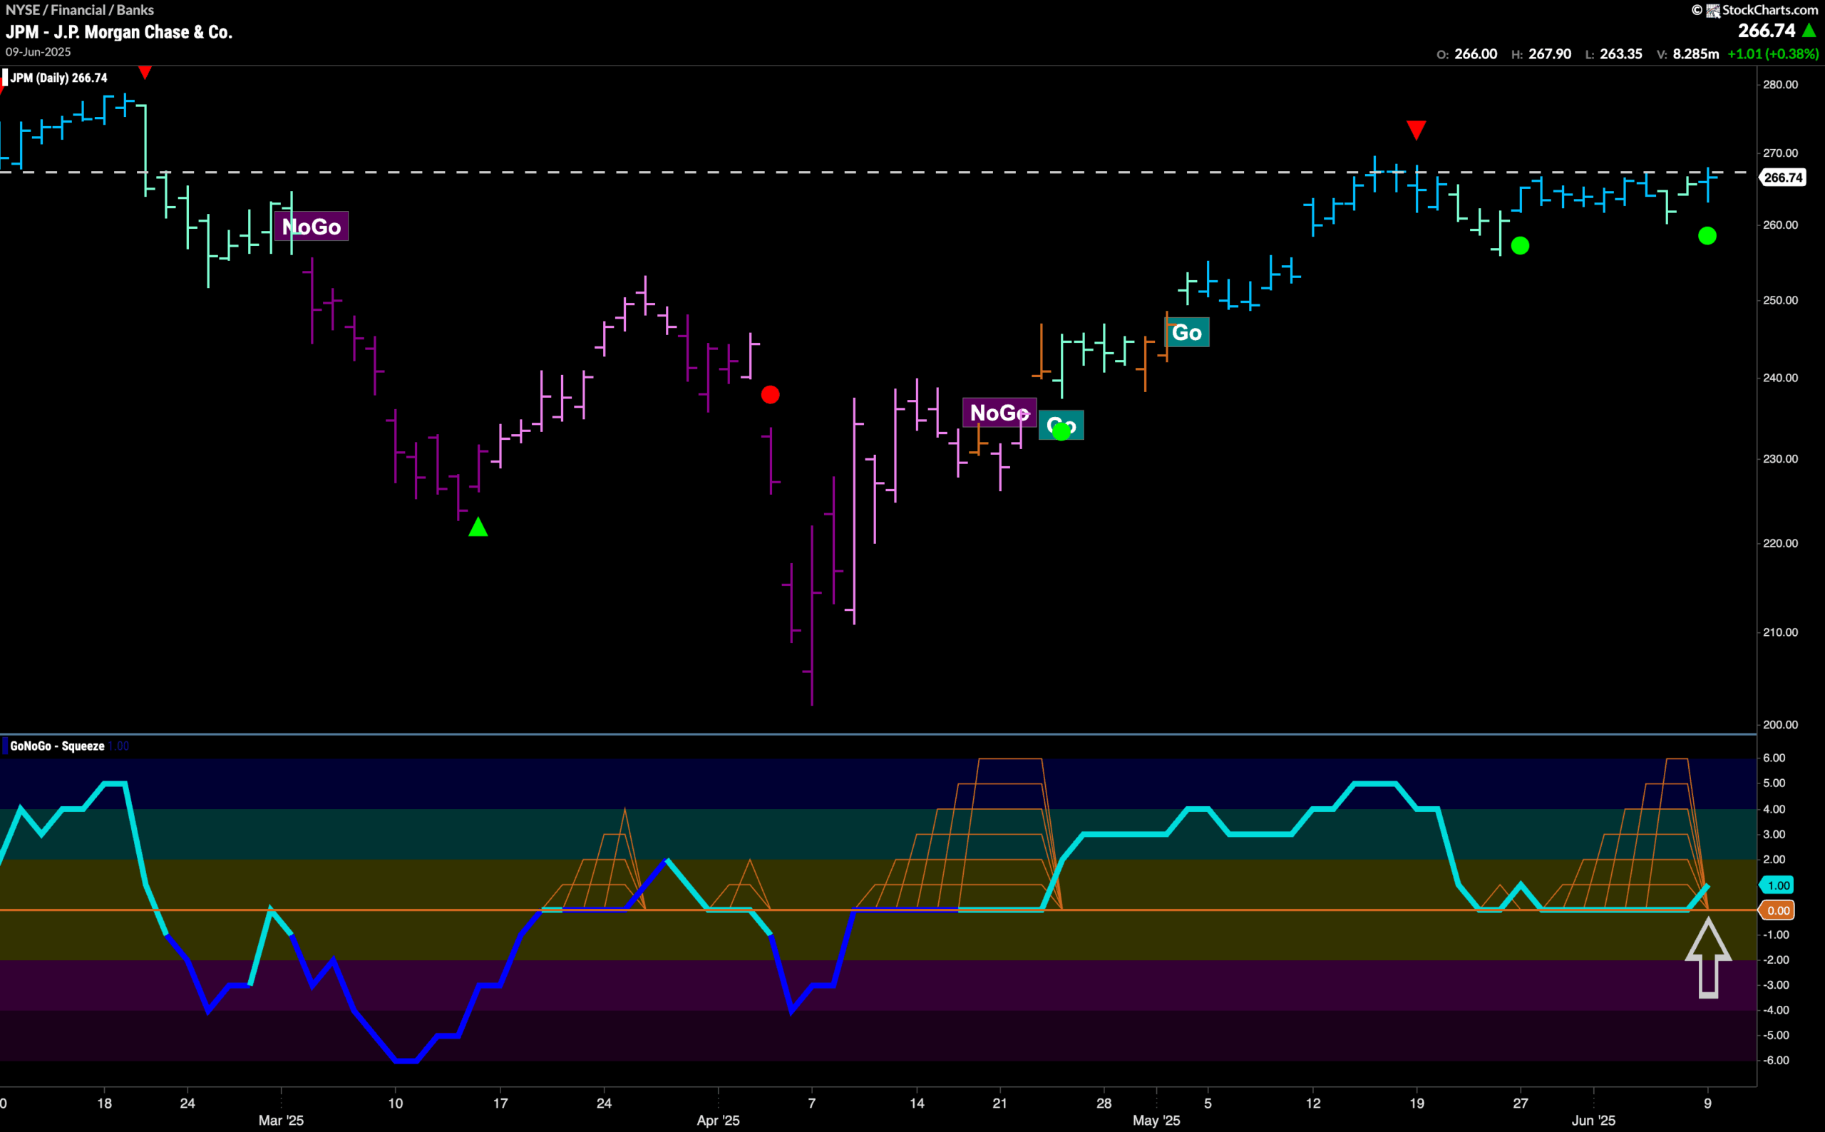Click the 'Apr '25' date axis label

coord(718,1120)
